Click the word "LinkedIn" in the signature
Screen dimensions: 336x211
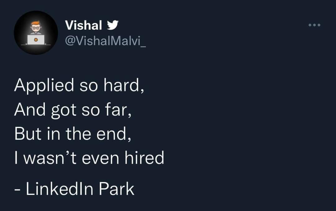(x=59, y=189)
